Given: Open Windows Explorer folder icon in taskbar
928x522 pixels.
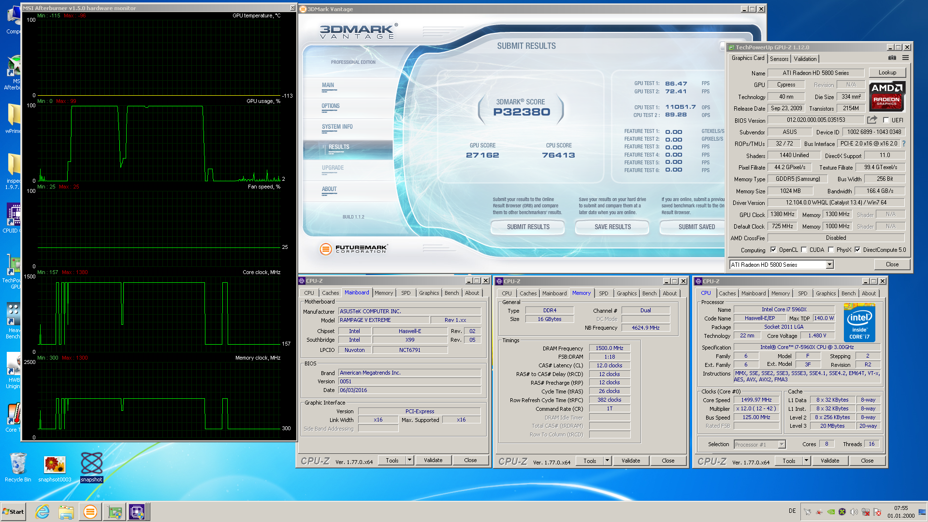Looking at the screenshot, I should [66, 512].
